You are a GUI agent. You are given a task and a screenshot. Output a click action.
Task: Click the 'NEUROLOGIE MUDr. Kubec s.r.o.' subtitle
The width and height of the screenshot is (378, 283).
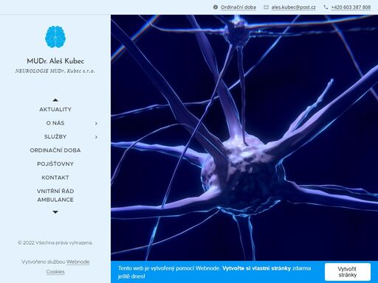[x=55, y=71]
